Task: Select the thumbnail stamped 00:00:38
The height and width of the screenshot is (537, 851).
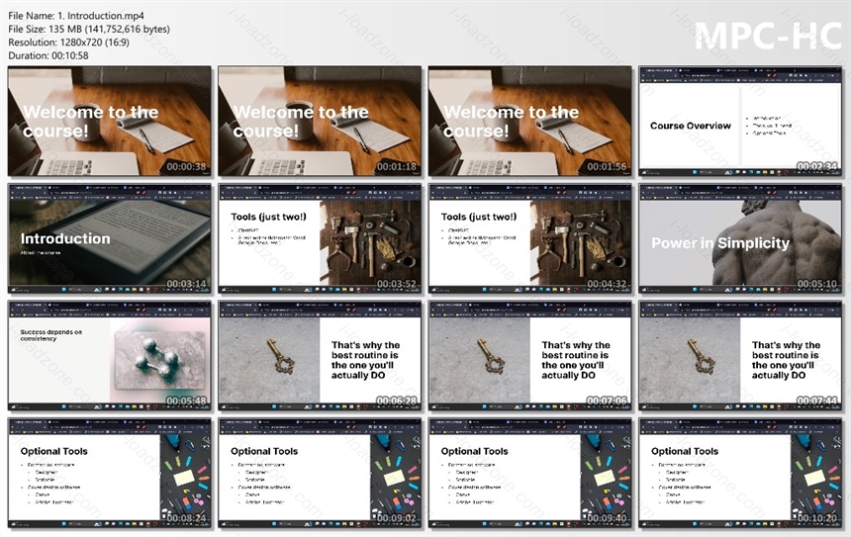Action: [110, 121]
